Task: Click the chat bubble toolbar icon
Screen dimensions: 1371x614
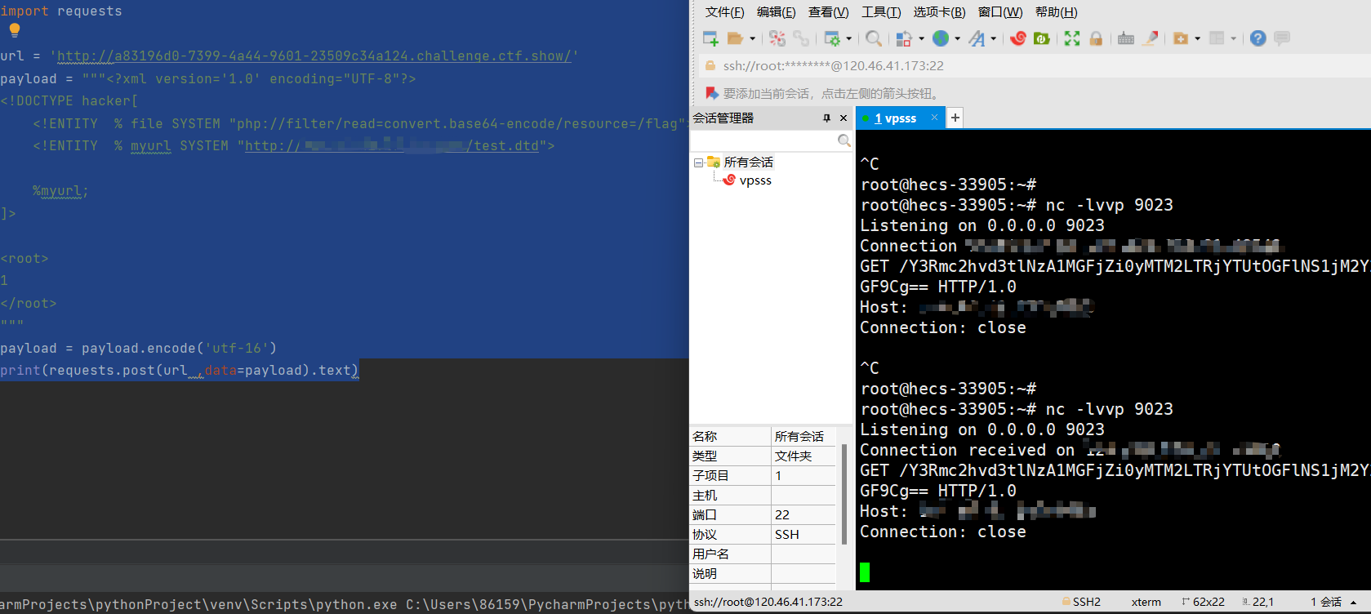Action: tap(1282, 38)
